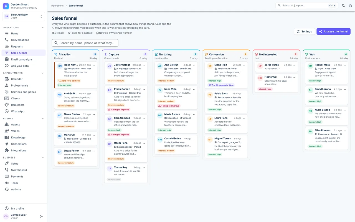Click the Professionals icon

[7, 85]
